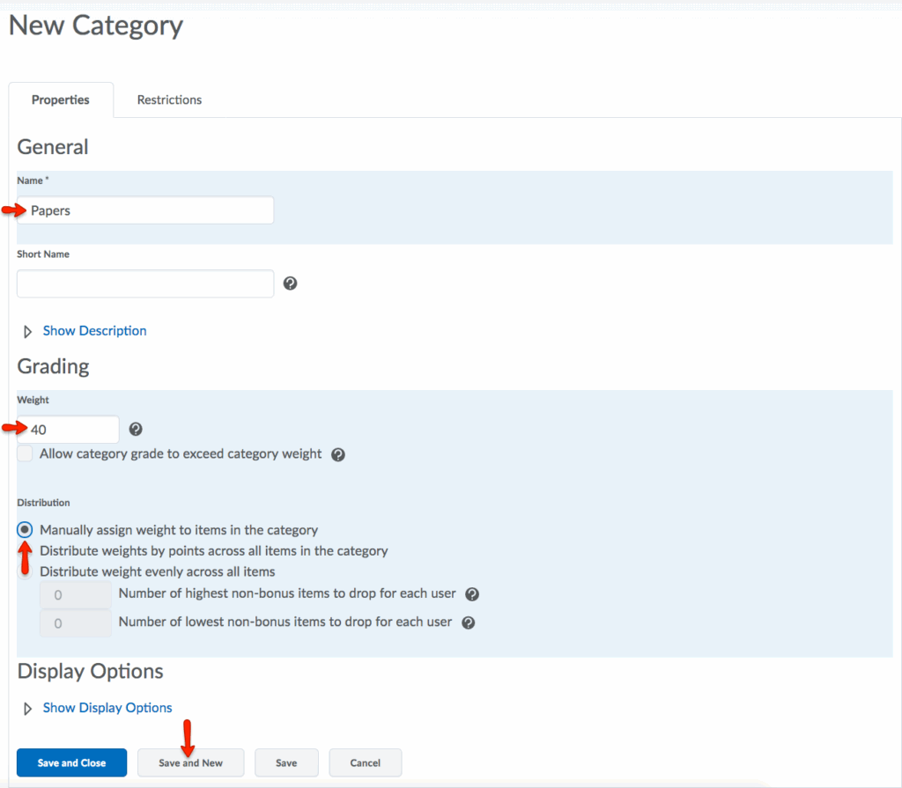Click the help icon next to Weight field

(136, 430)
